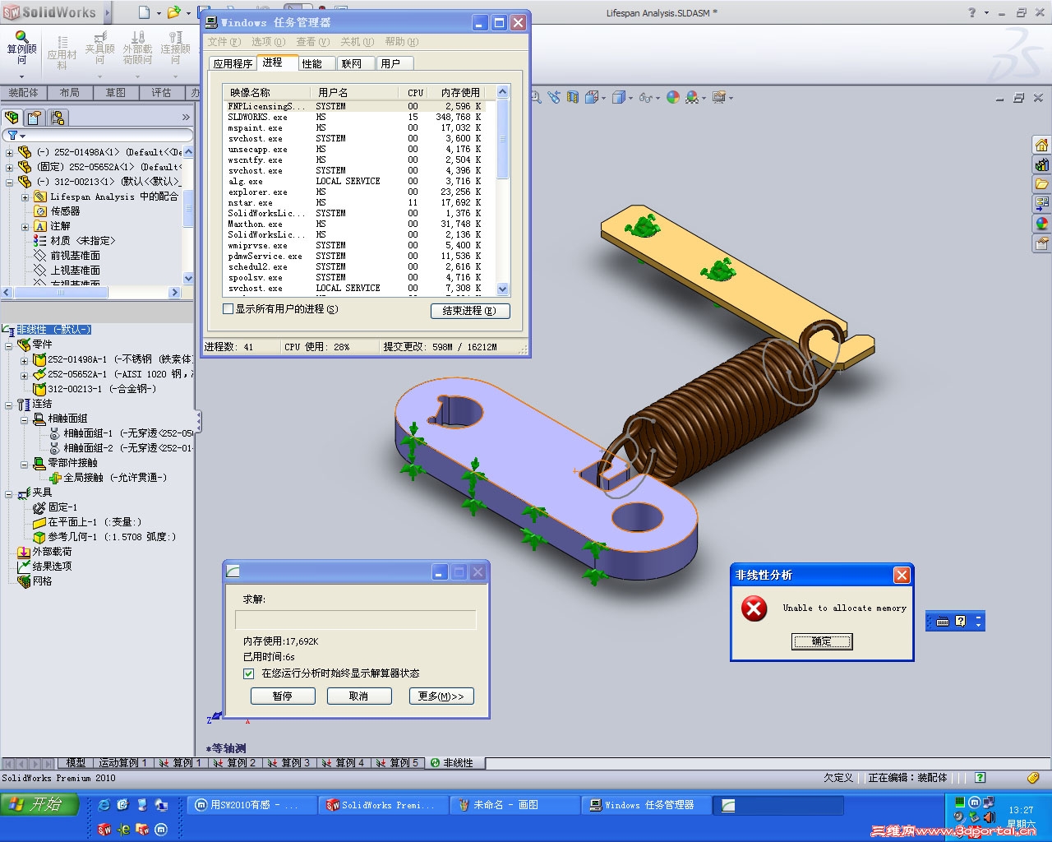The width and height of the screenshot is (1052, 842).
Task: Switch to the 运动算例 1 bottom tab
Action: [x=122, y=763]
